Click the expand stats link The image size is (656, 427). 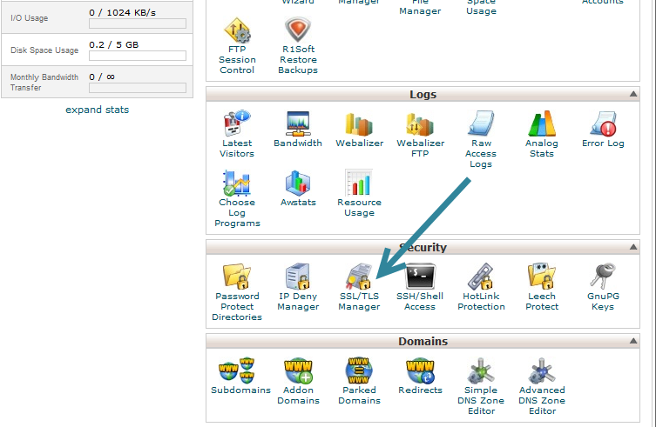tap(98, 110)
